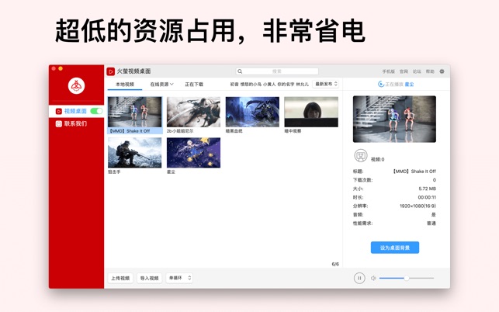
Task: Toggle the 视频桌面 switch off
Action: 96,111
